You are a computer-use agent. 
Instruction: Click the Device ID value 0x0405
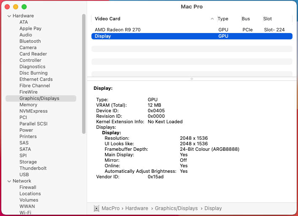(156, 111)
